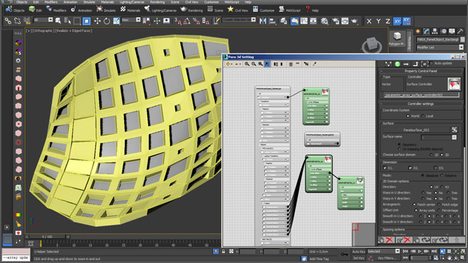The image size is (468, 263).
Task: Activate the Select and Scale tool
Action: coord(116,21)
